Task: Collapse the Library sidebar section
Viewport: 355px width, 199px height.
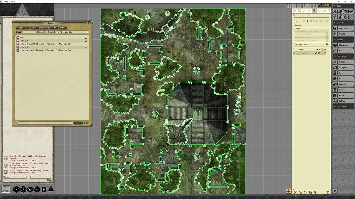Action: [343, 23]
